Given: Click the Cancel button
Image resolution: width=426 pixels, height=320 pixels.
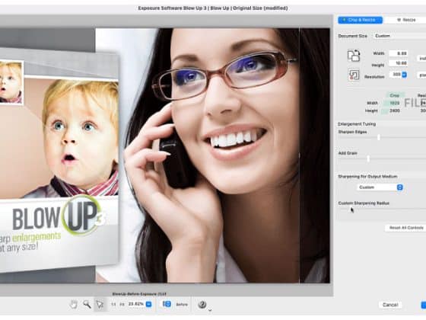Looking at the screenshot, I should pos(390,305).
